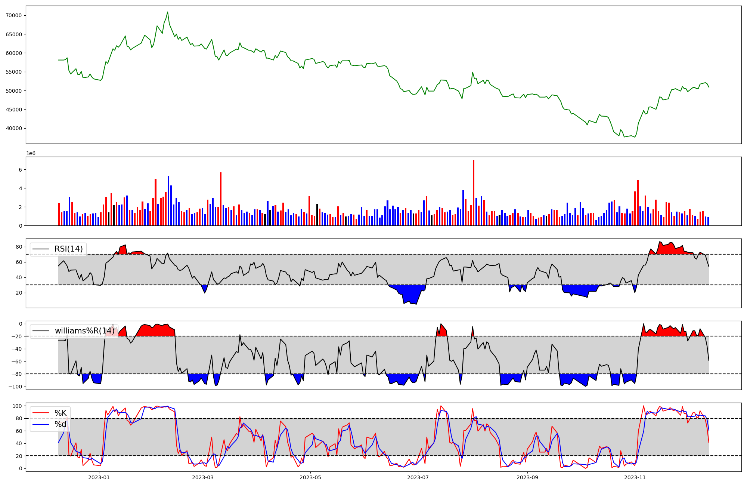Viewport: 747px width, 486px height.
Task: Click the 2023-03 date tick label
Action: coord(203,477)
